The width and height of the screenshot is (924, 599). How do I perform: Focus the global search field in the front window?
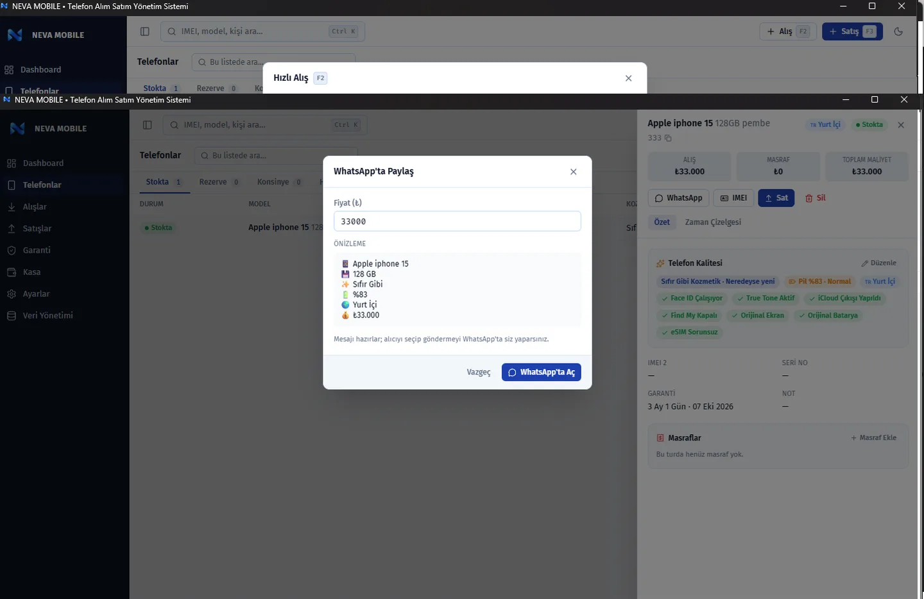[x=265, y=125]
